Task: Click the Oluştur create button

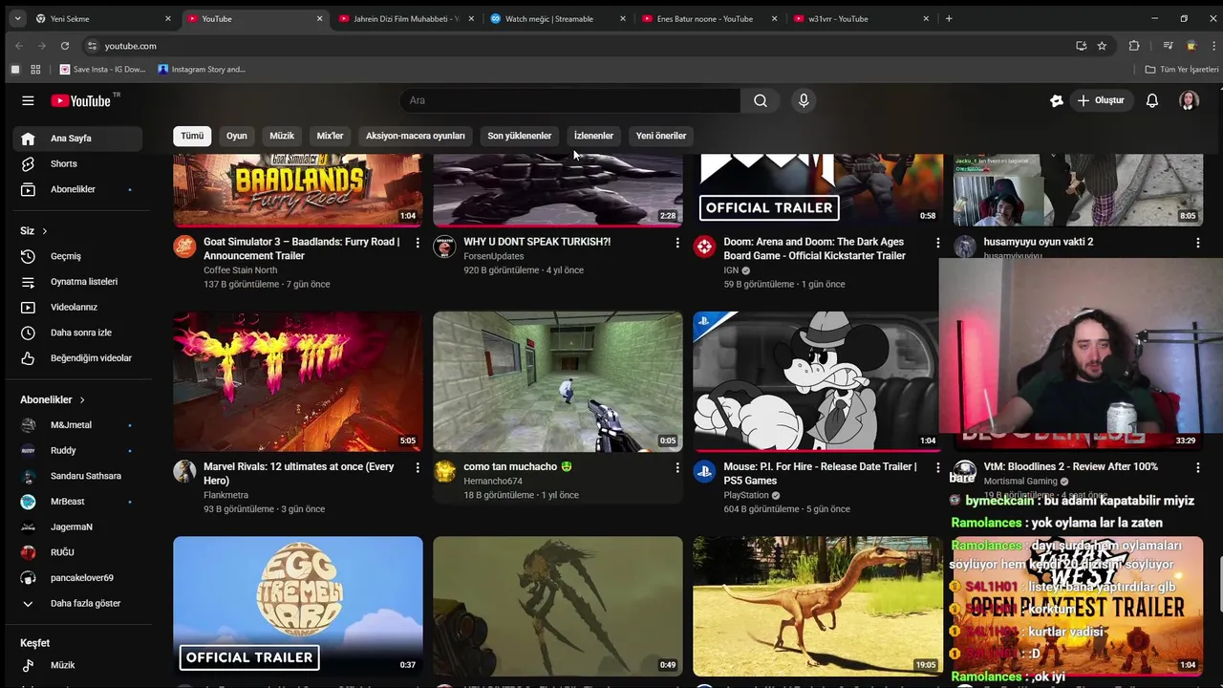Action: click(1101, 100)
